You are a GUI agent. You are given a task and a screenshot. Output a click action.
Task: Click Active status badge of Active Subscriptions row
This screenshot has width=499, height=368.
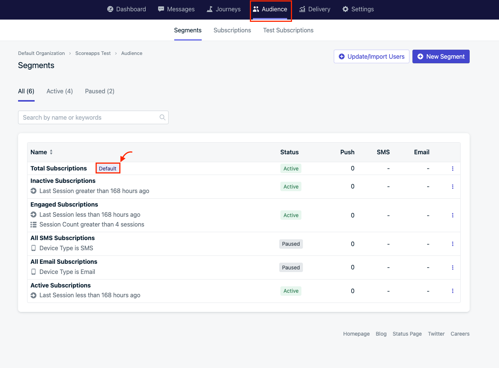tap(291, 291)
